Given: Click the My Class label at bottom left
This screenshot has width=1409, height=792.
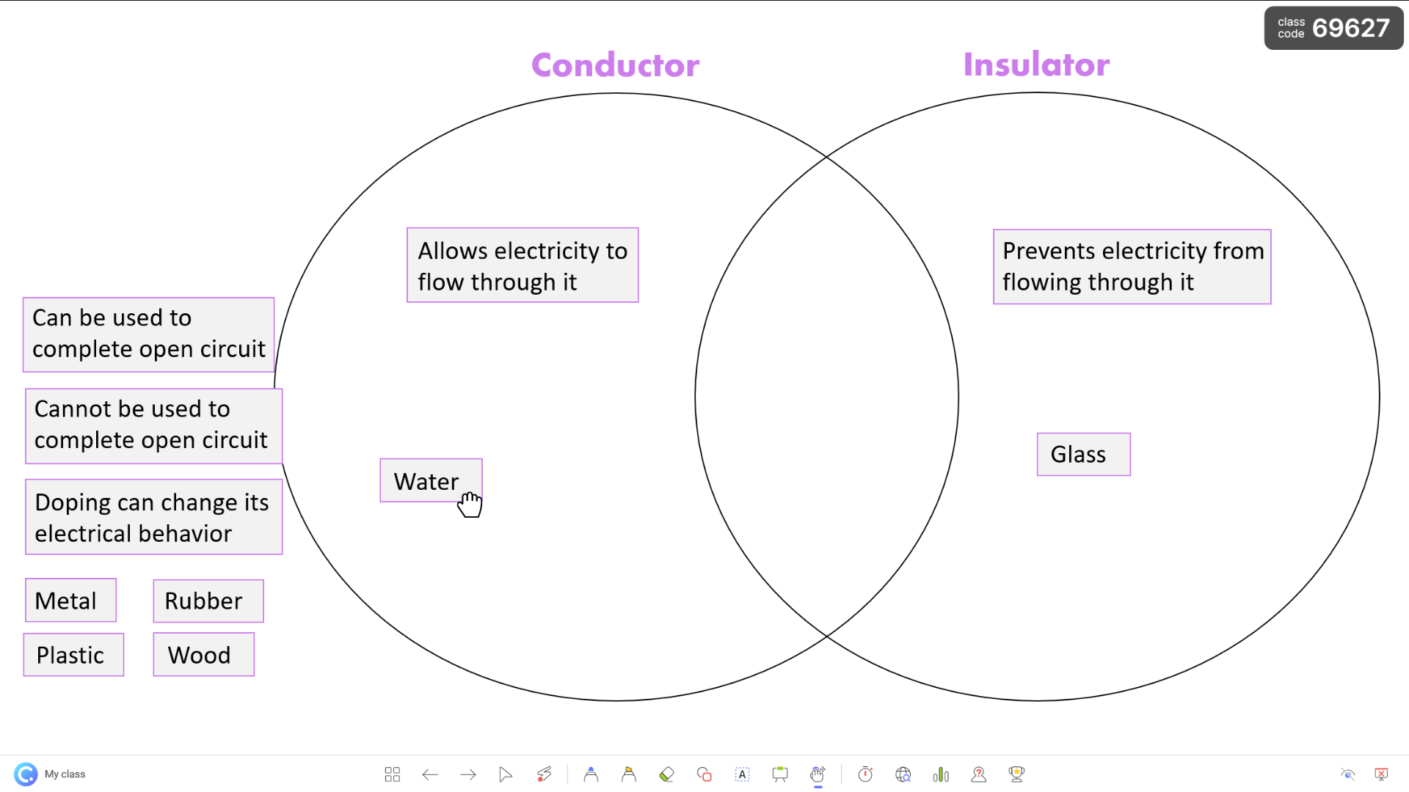Looking at the screenshot, I should point(65,774).
